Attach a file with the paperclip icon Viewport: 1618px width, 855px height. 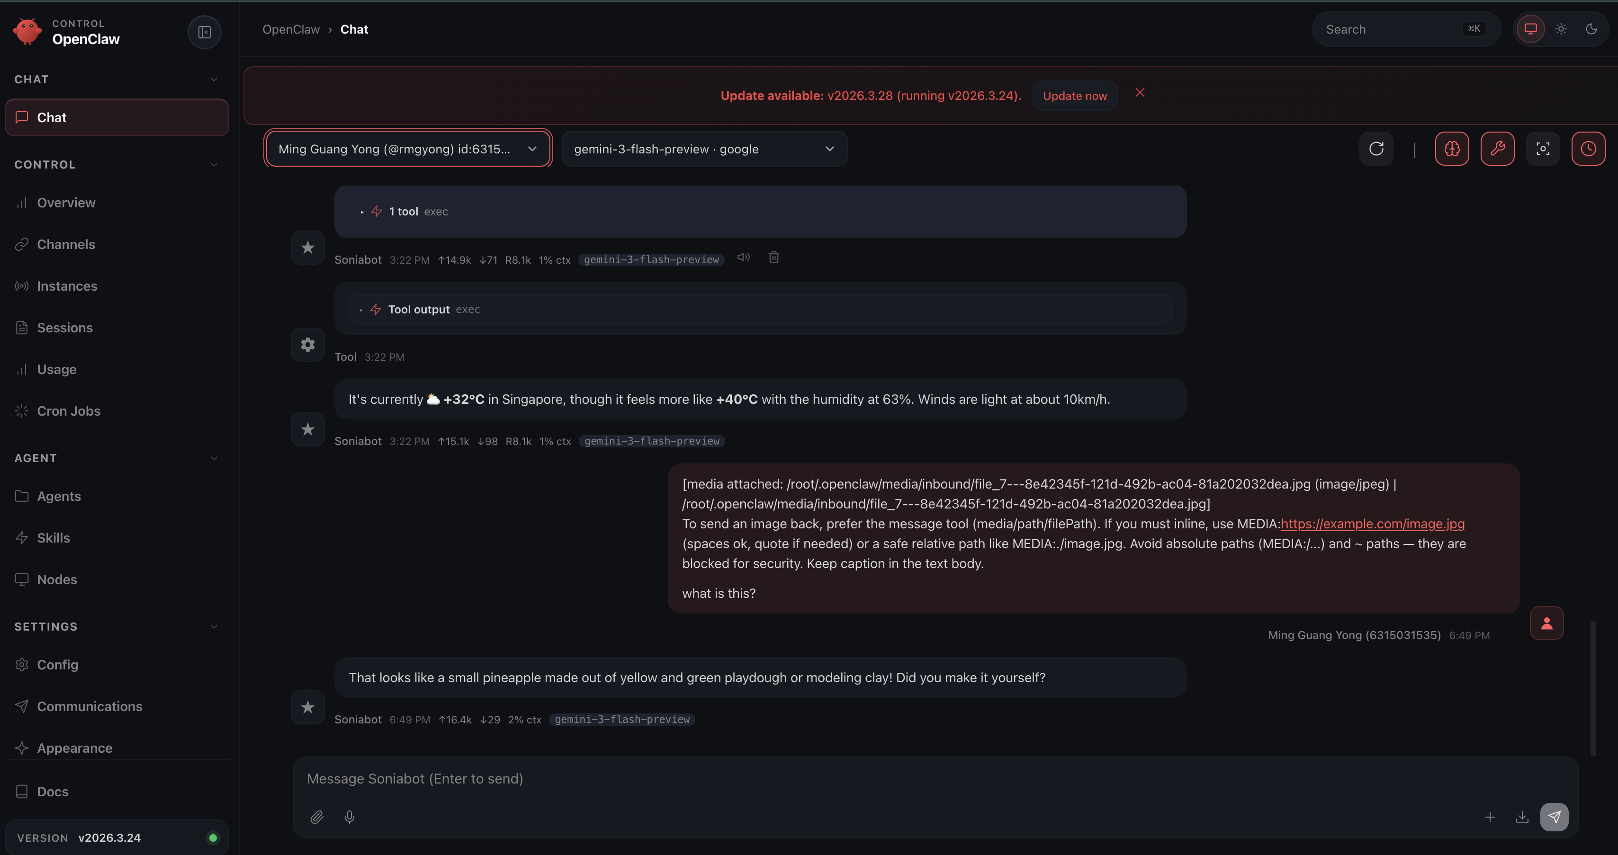pyautogui.click(x=317, y=817)
